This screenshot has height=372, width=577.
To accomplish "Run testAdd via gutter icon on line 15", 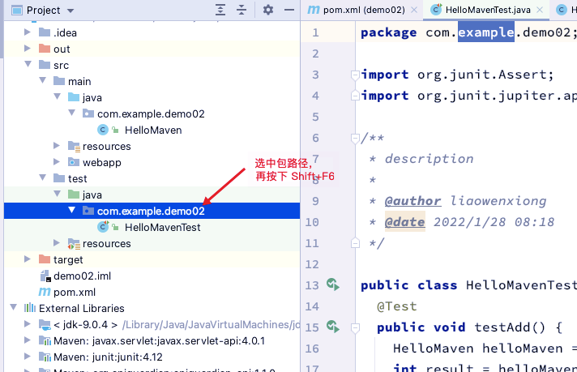I will click(x=333, y=327).
